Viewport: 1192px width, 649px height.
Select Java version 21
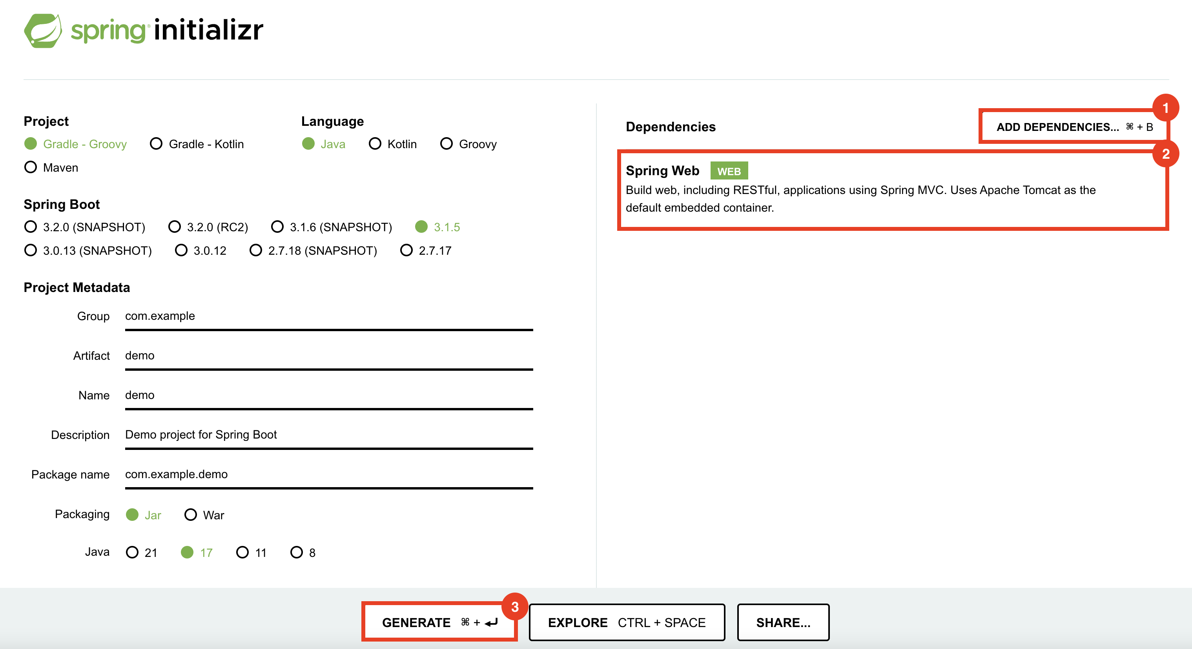tap(132, 552)
